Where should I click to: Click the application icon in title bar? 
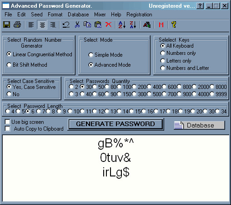6,6
